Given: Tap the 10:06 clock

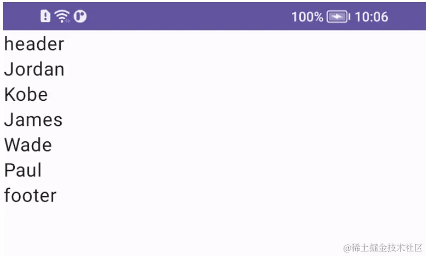Looking at the screenshot, I should pyautogui.click(x=371, y=17).
